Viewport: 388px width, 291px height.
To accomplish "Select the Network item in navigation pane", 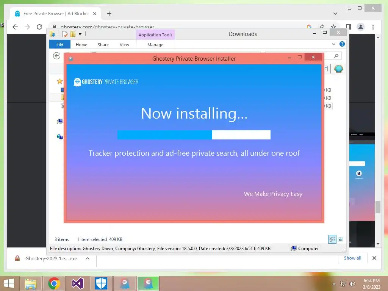I will (x=59, y=137).
